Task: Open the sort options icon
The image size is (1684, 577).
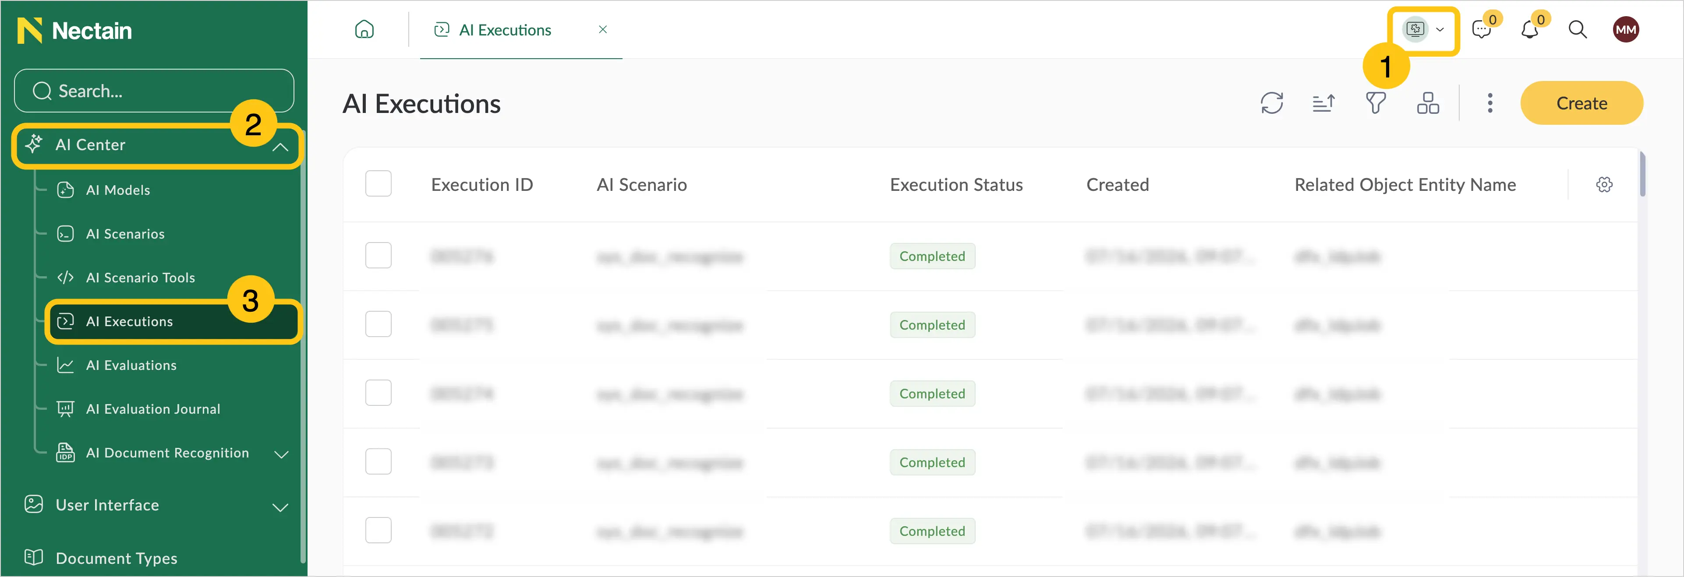Action: coord(1324,103)
